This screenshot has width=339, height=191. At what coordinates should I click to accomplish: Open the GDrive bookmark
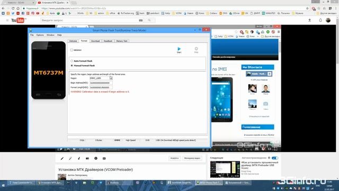234,13
